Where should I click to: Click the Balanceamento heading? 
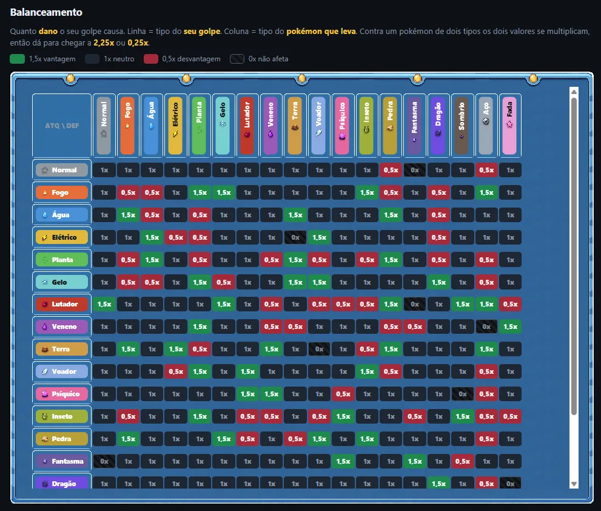[x=46, y=12]
